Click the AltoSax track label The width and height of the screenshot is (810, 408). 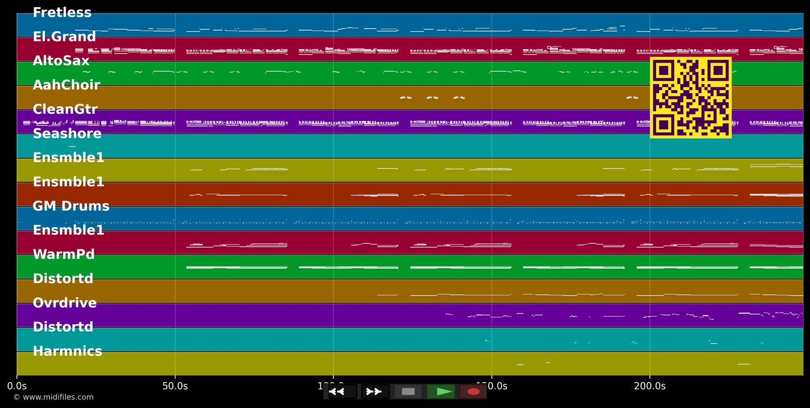(61, 61)
